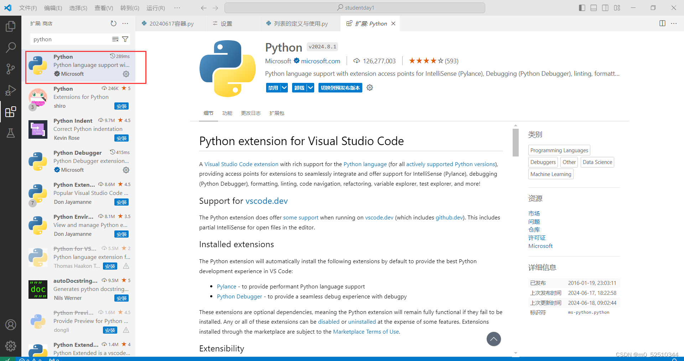Open manage gear for Microsoft Python extension

tap(126, 74)
